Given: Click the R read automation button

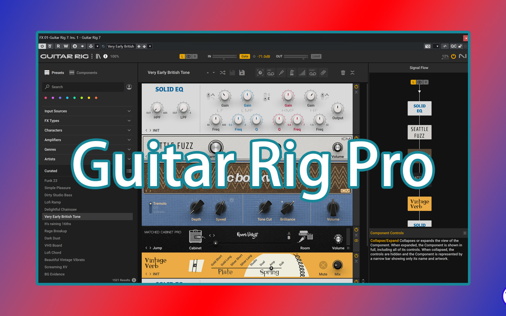Looking at the screenshot, I should [58, 46].
